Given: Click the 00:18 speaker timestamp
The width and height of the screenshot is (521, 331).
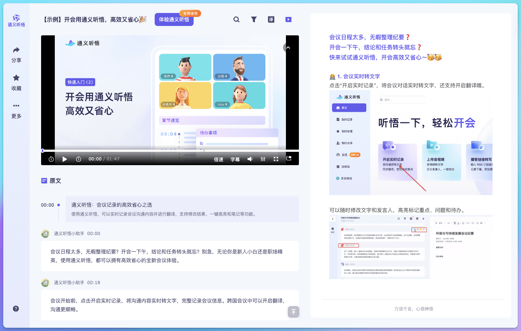Looking at the screenshot, I should (x=94, y=283).
